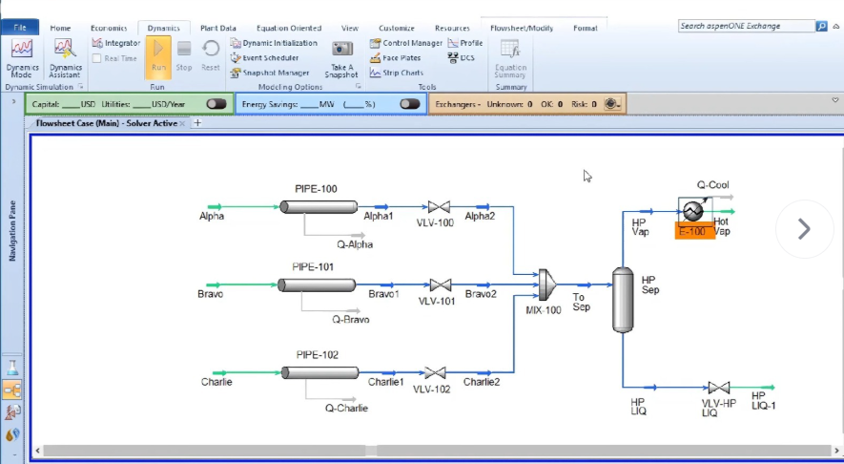This screenshot has height=464, width=844.
Task: Click the Control Manager button
Action: (x=406, y=43)
